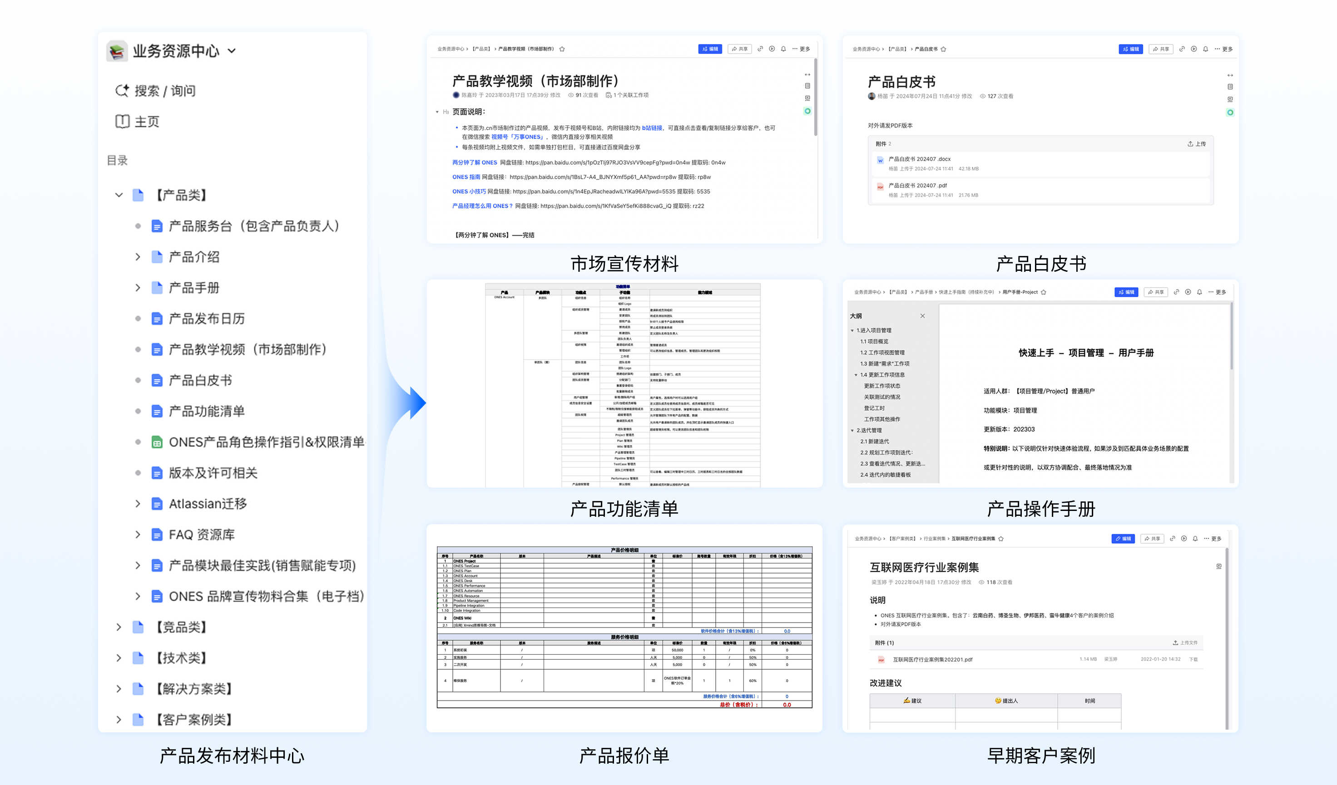Open the 两分钟了解 ONES link

(474, 163)
